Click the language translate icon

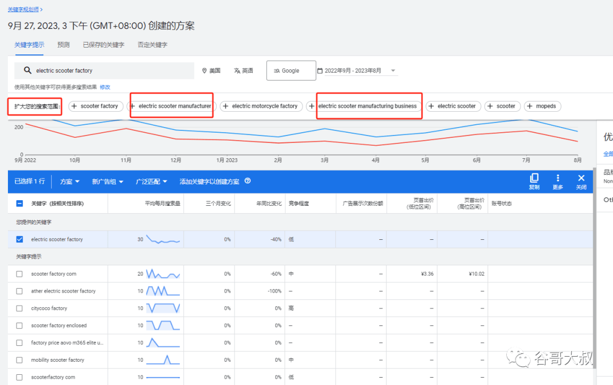(x=237, y=71)
